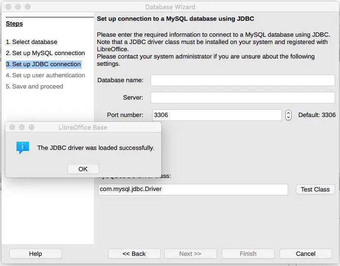Click the Server: label
The image size is (340, 266).
tap(133, 98)
